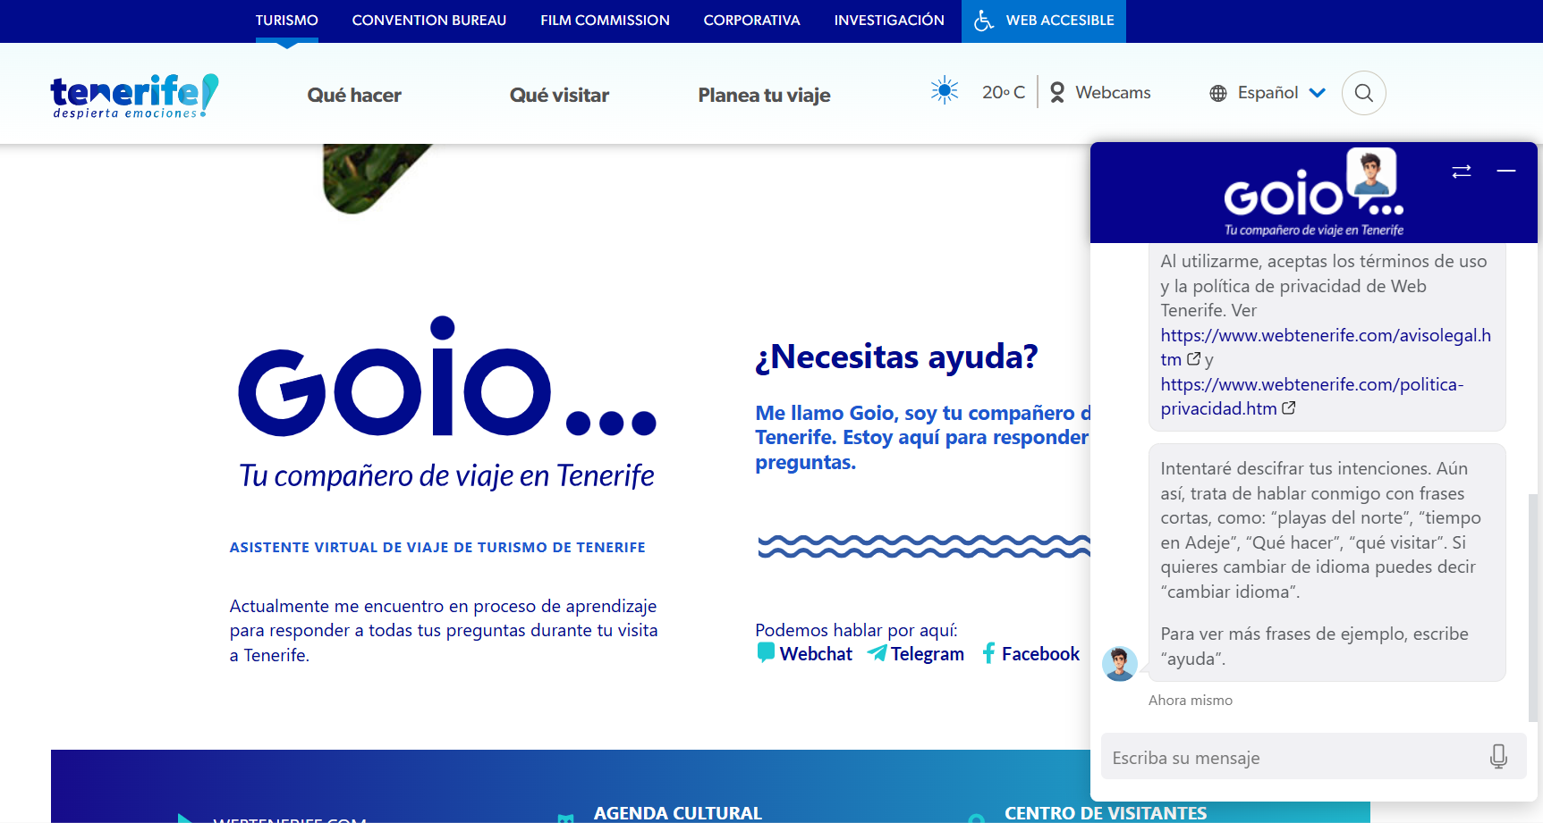Select the Film Commission tab
Screen dimensions: 1543x823
[x=605, y=21]
